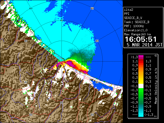Click the '16:05:51' timestamp
This screenshot has width=164, height=123.
pos(141,39)
